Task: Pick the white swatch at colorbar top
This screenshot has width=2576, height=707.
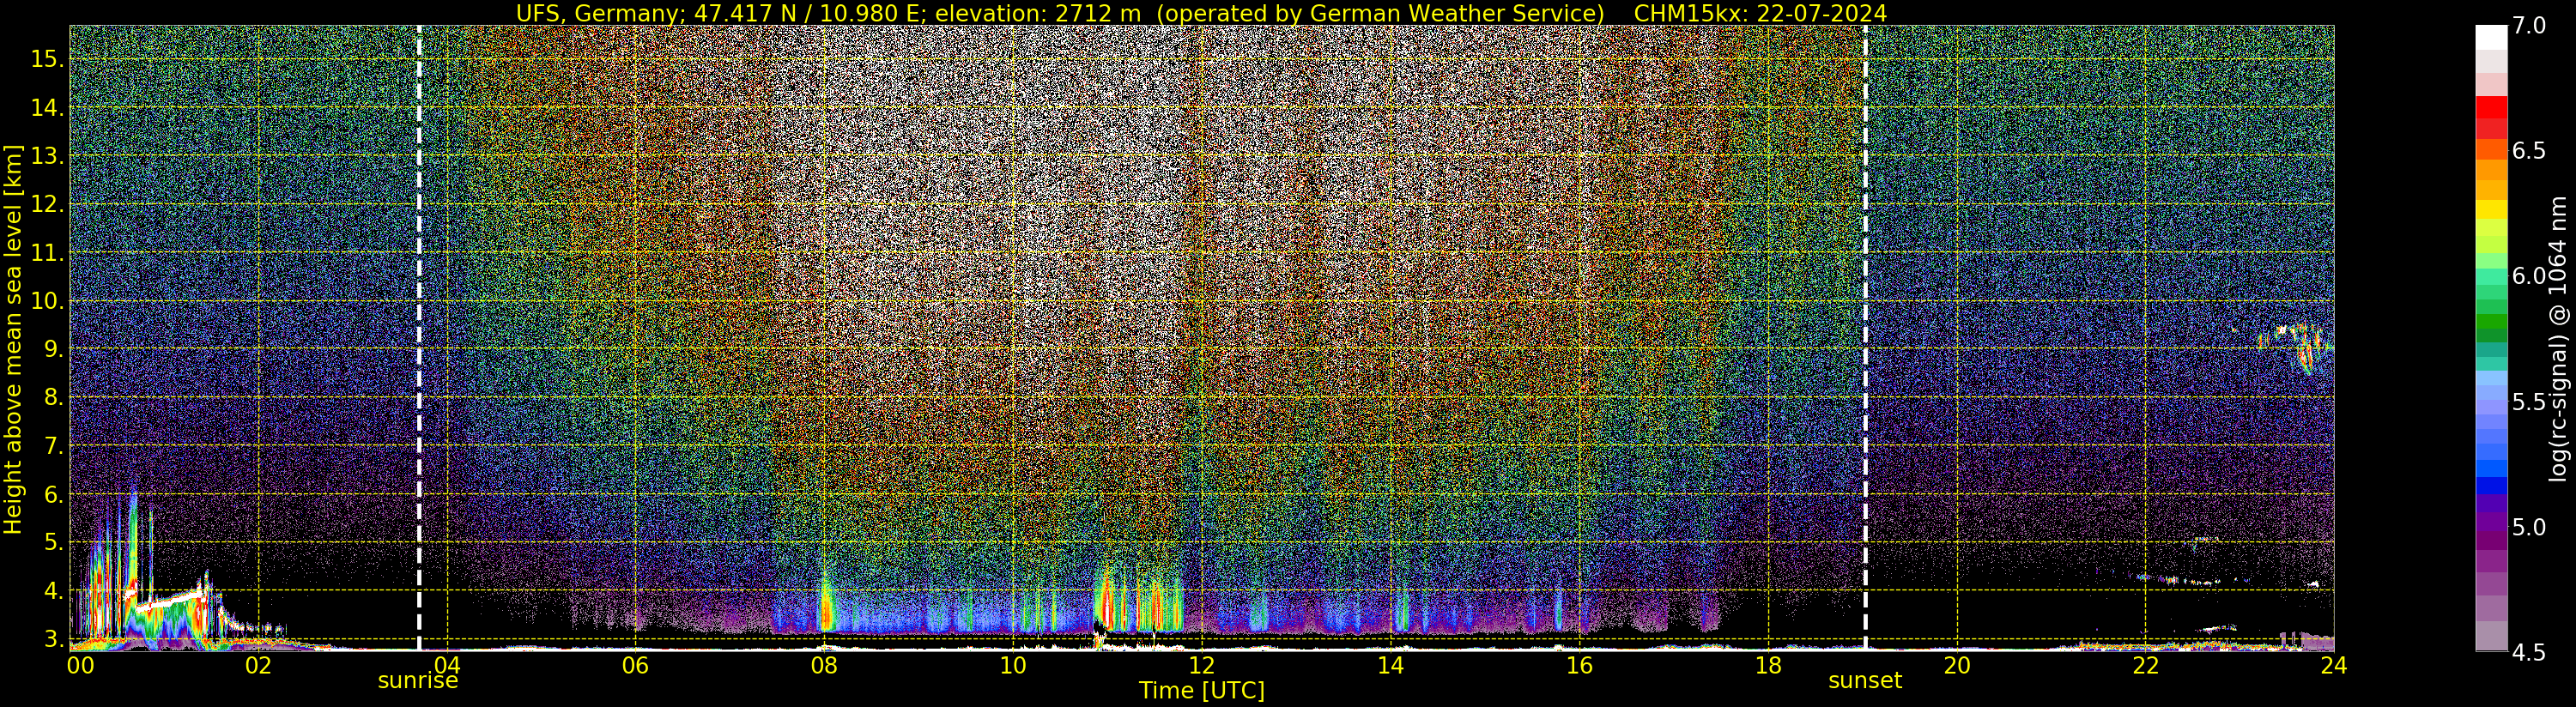Action: click(2491, 37)
